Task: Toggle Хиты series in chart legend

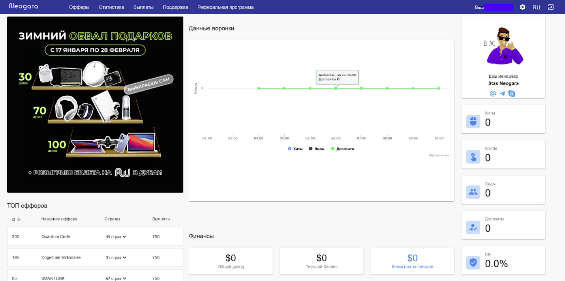Action: [295, 149]
